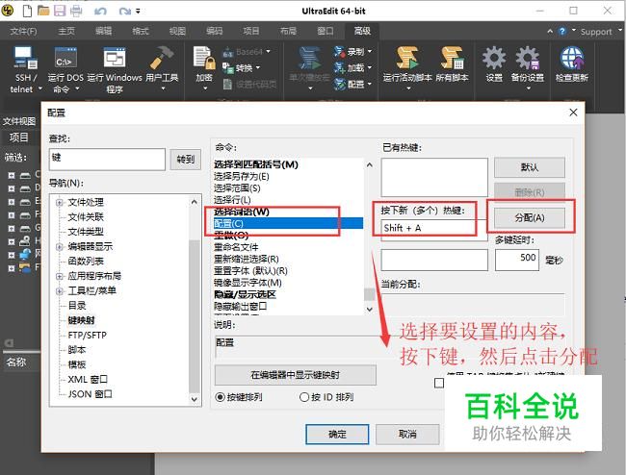Click 在编辑器中显示键映射 button
626x475 pixels.
(x=295, y=375)
